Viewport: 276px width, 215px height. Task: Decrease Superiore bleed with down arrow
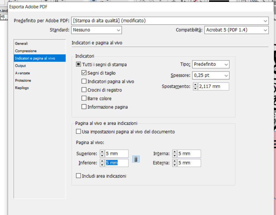point(102,156)
